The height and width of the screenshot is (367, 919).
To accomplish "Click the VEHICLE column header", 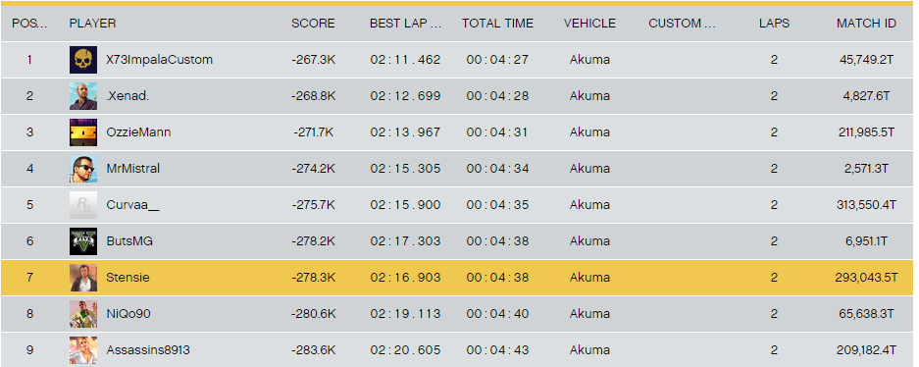I will click(x=589, y=24).
